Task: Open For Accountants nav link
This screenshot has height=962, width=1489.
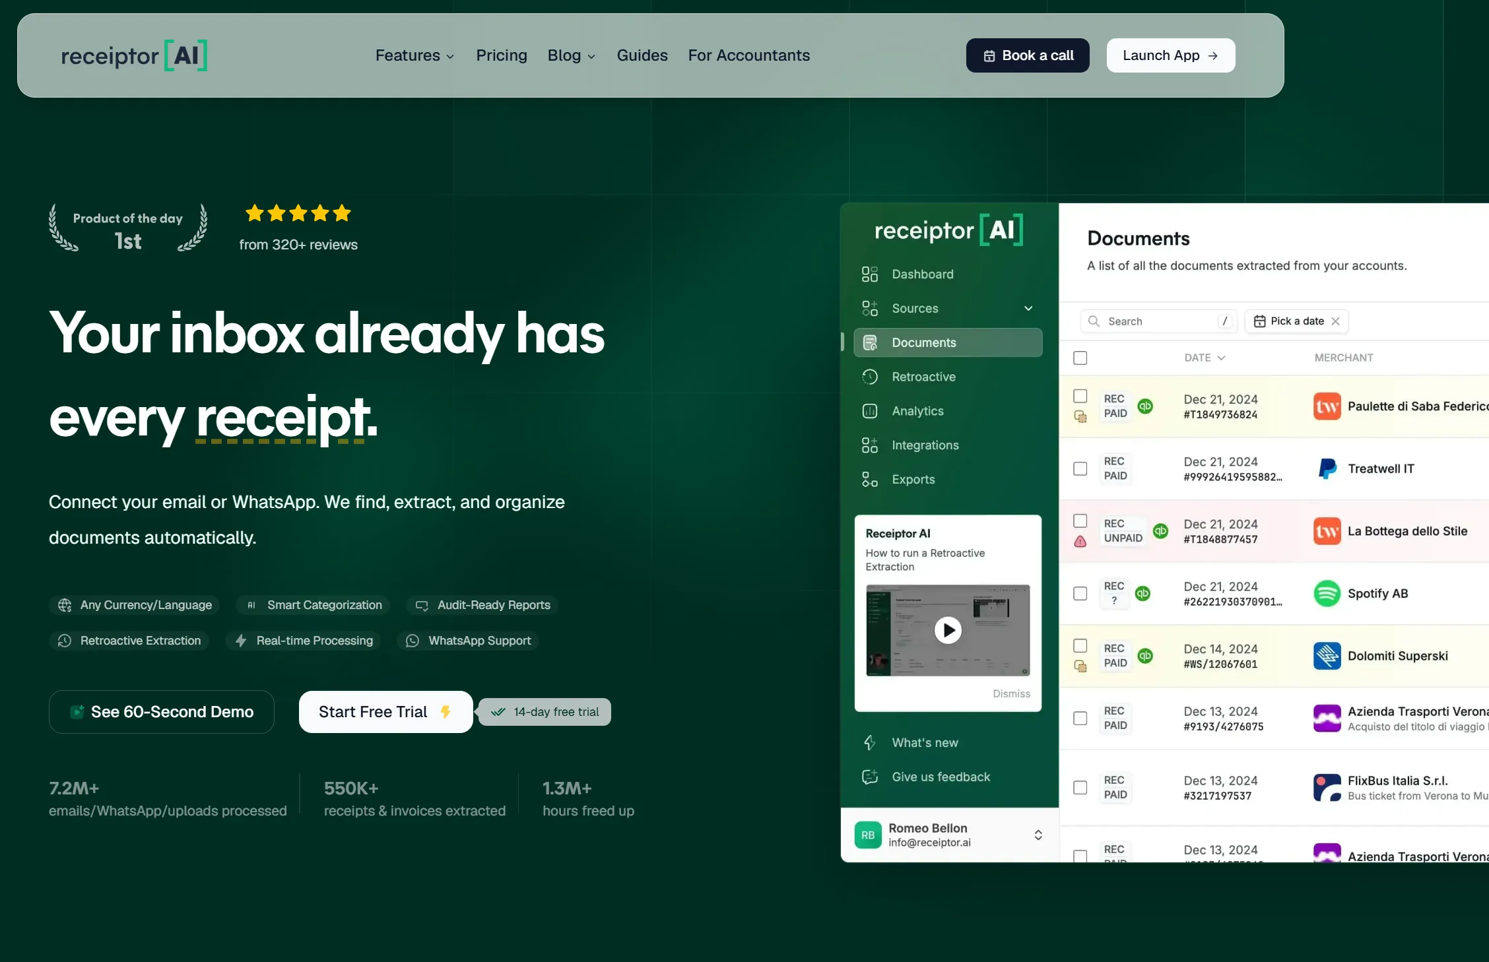Action: (x=749, y=55)
